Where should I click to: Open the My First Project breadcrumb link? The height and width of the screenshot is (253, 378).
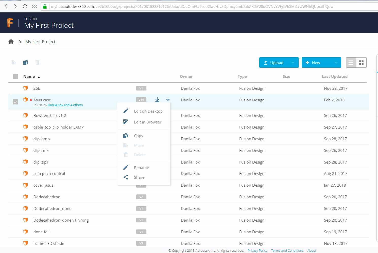coord(40,42)
